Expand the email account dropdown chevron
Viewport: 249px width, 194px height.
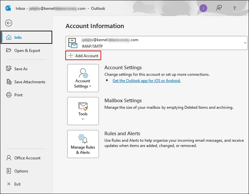(245, 43)
